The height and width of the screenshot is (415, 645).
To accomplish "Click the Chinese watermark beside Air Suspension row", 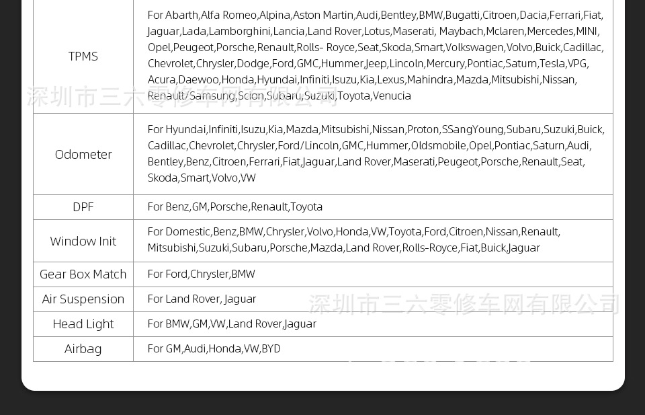I will [x=464, y=304].
